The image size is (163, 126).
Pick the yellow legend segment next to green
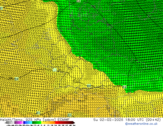(42, 123)
